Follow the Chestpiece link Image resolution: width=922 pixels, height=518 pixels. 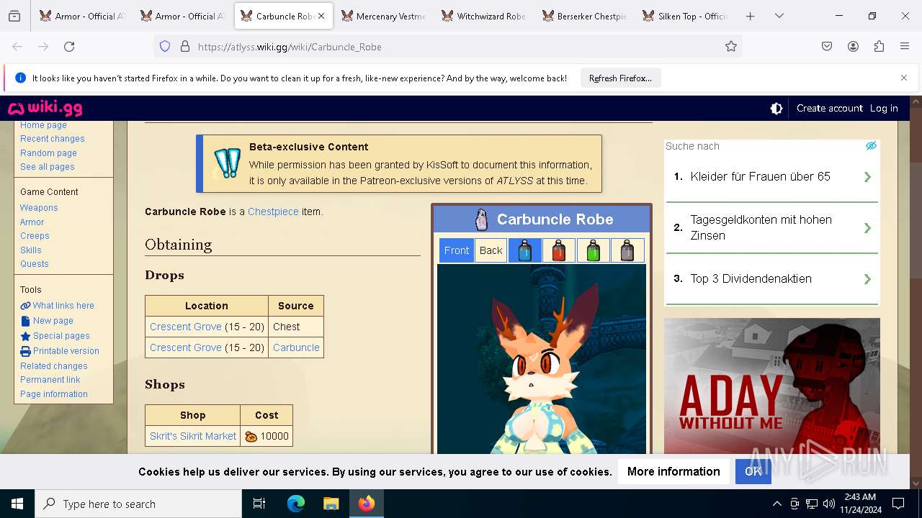273,212
